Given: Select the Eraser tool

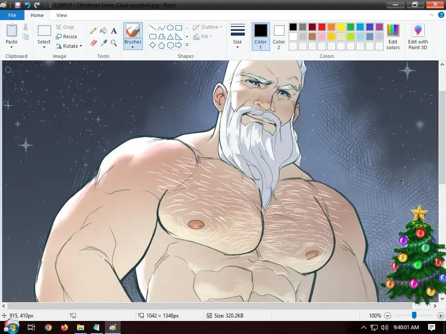Looking at the screenshot, I should 94,43.
